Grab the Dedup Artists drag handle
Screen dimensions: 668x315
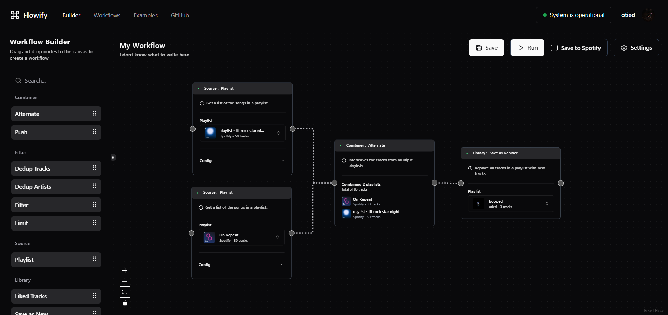pos(94,186)
